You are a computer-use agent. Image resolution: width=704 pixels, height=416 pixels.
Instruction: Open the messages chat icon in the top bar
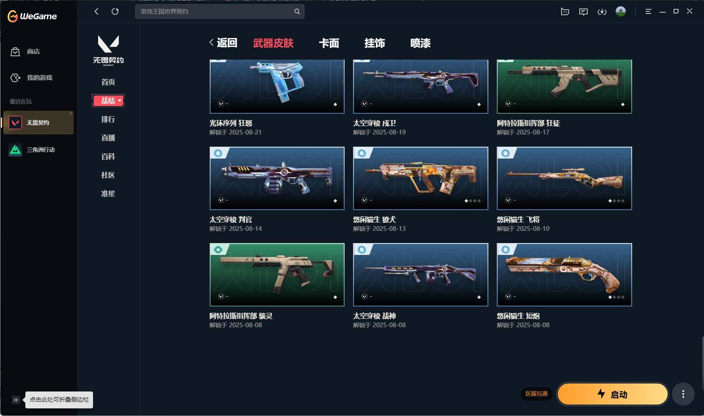[583, 11]
